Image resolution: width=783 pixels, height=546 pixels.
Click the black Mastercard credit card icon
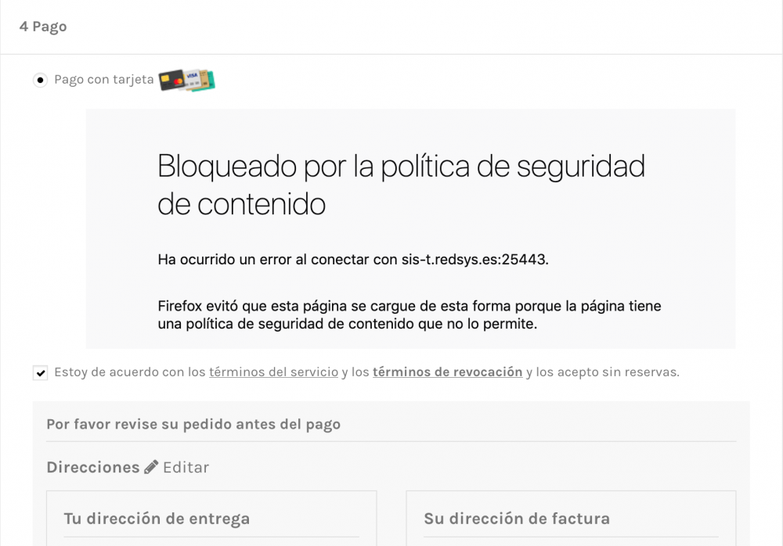[171, 79]
